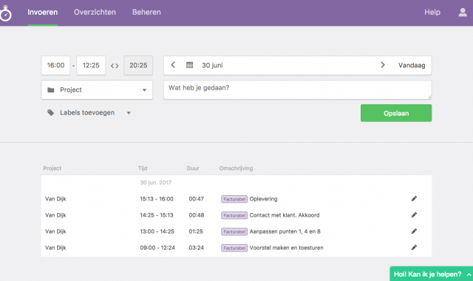Click the Wat heb je gedaan? text area
473x281 pixels.
297,89
